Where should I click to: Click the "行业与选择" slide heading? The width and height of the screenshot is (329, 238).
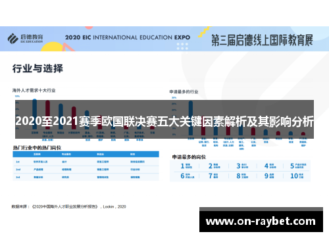pyautogui.click(x=38, y=68)
